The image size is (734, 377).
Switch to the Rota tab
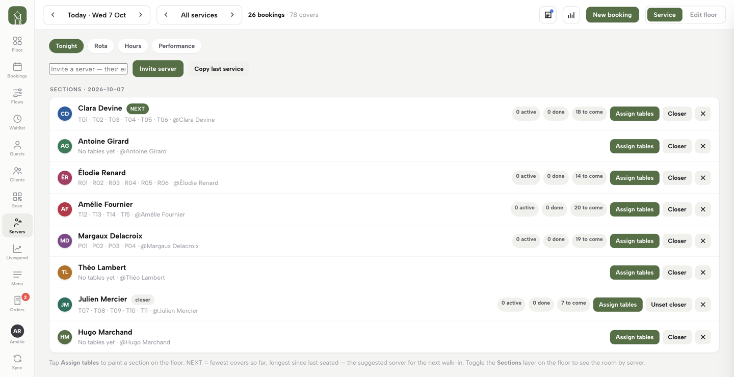[101, 46]
